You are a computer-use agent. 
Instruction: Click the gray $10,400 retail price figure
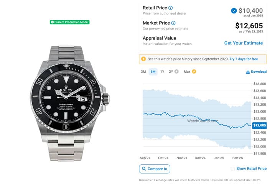coord(251,11)
